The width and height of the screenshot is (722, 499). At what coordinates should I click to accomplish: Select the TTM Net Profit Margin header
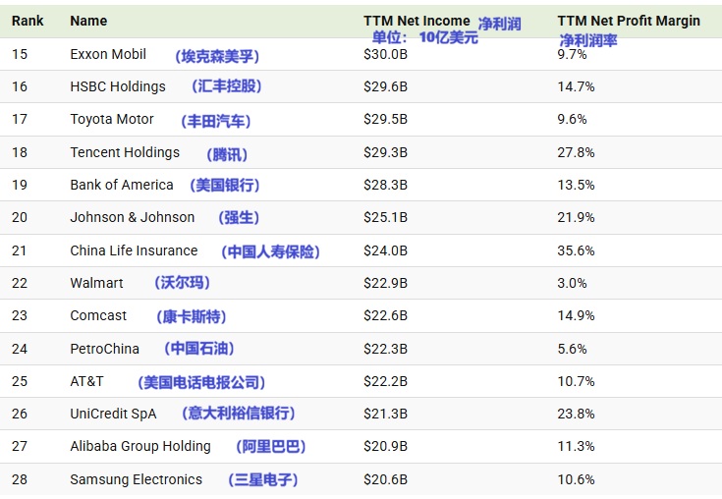click(629, 21)
